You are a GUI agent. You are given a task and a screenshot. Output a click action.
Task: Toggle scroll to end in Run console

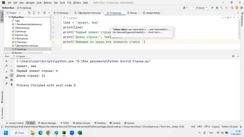(11, 75)
